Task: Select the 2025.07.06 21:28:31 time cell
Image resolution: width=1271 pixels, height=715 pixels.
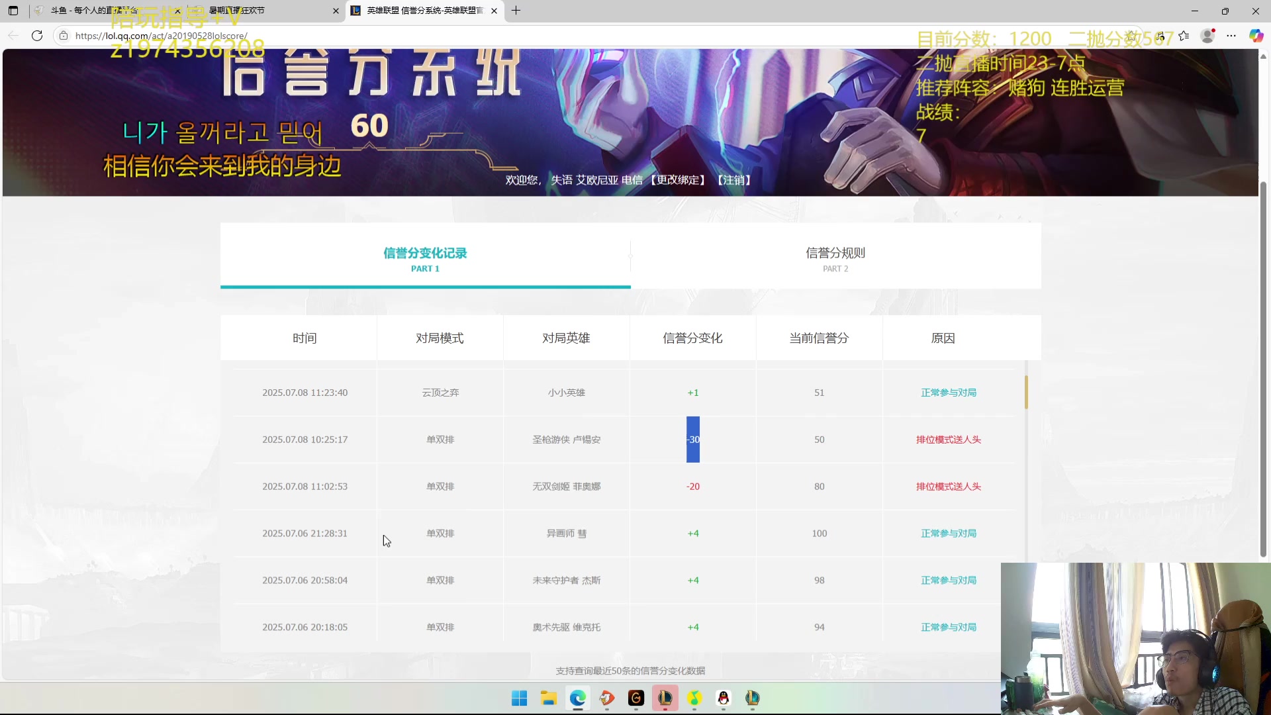Action: (x=305, y=534)
